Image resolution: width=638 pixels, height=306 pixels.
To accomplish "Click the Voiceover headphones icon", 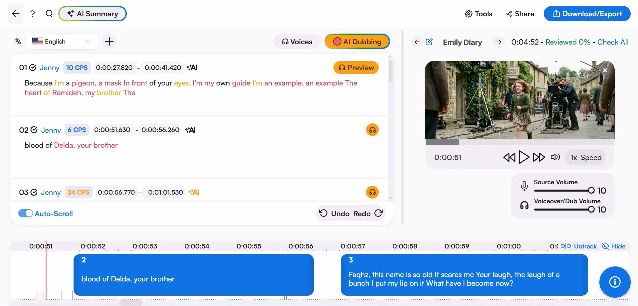I will click(524, 205).
